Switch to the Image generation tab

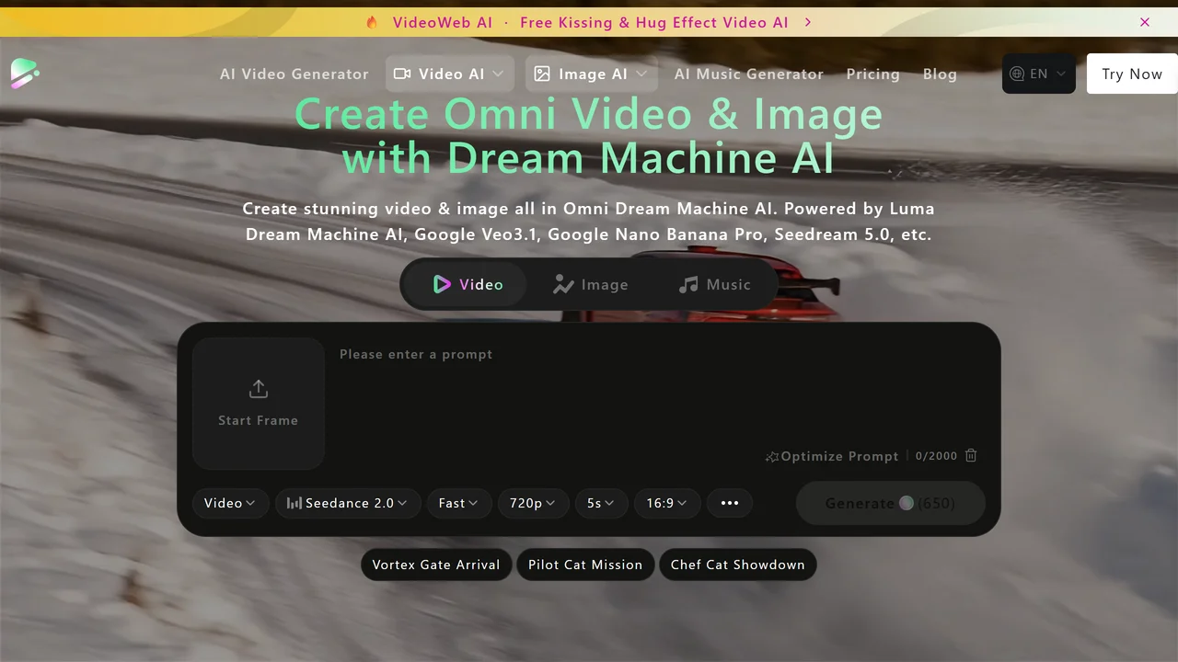[590, 285]
